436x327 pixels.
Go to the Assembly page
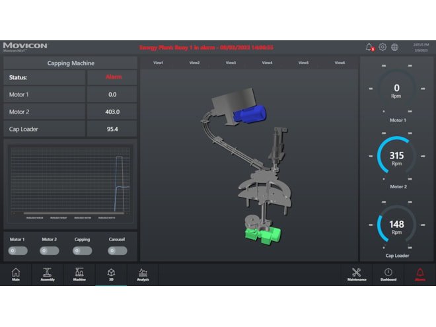point(47,274)
